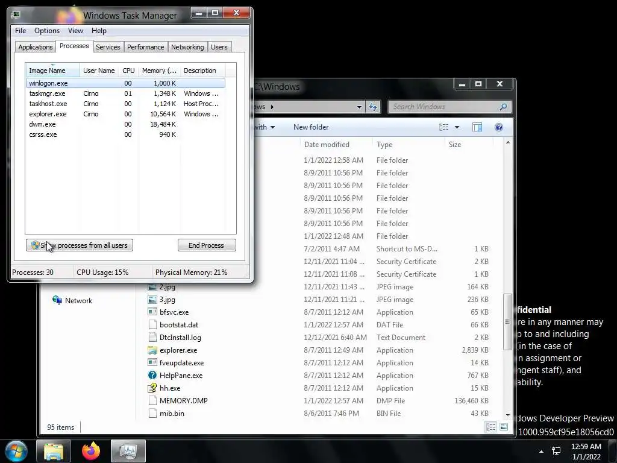Switch to large icons view at status bar

pos(504,427)
